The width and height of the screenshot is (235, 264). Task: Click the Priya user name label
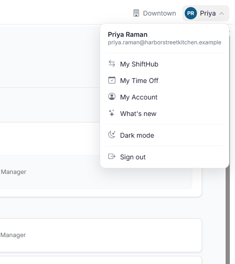point(208,13)
